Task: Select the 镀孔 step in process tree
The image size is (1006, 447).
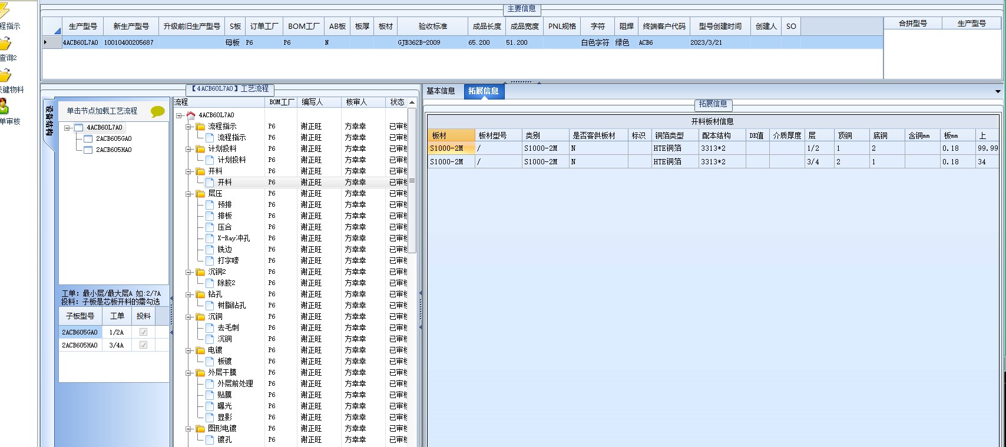Action: point(224,440)
